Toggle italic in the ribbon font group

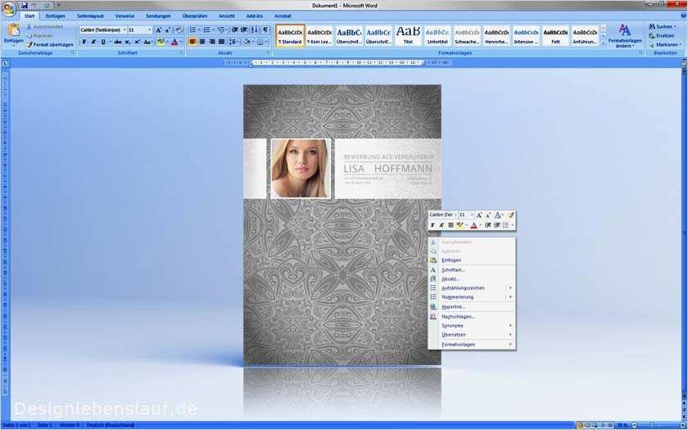click(93, 42)
